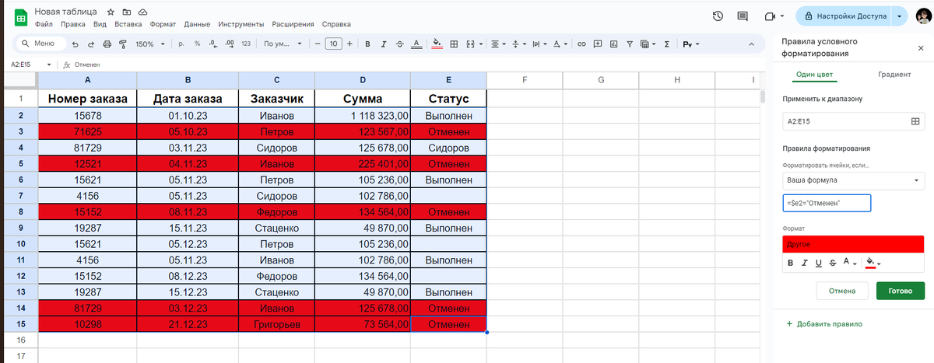This screenshot has height=363, width=934.
Task: Apply percent format
Action: [x=197, y=44]
